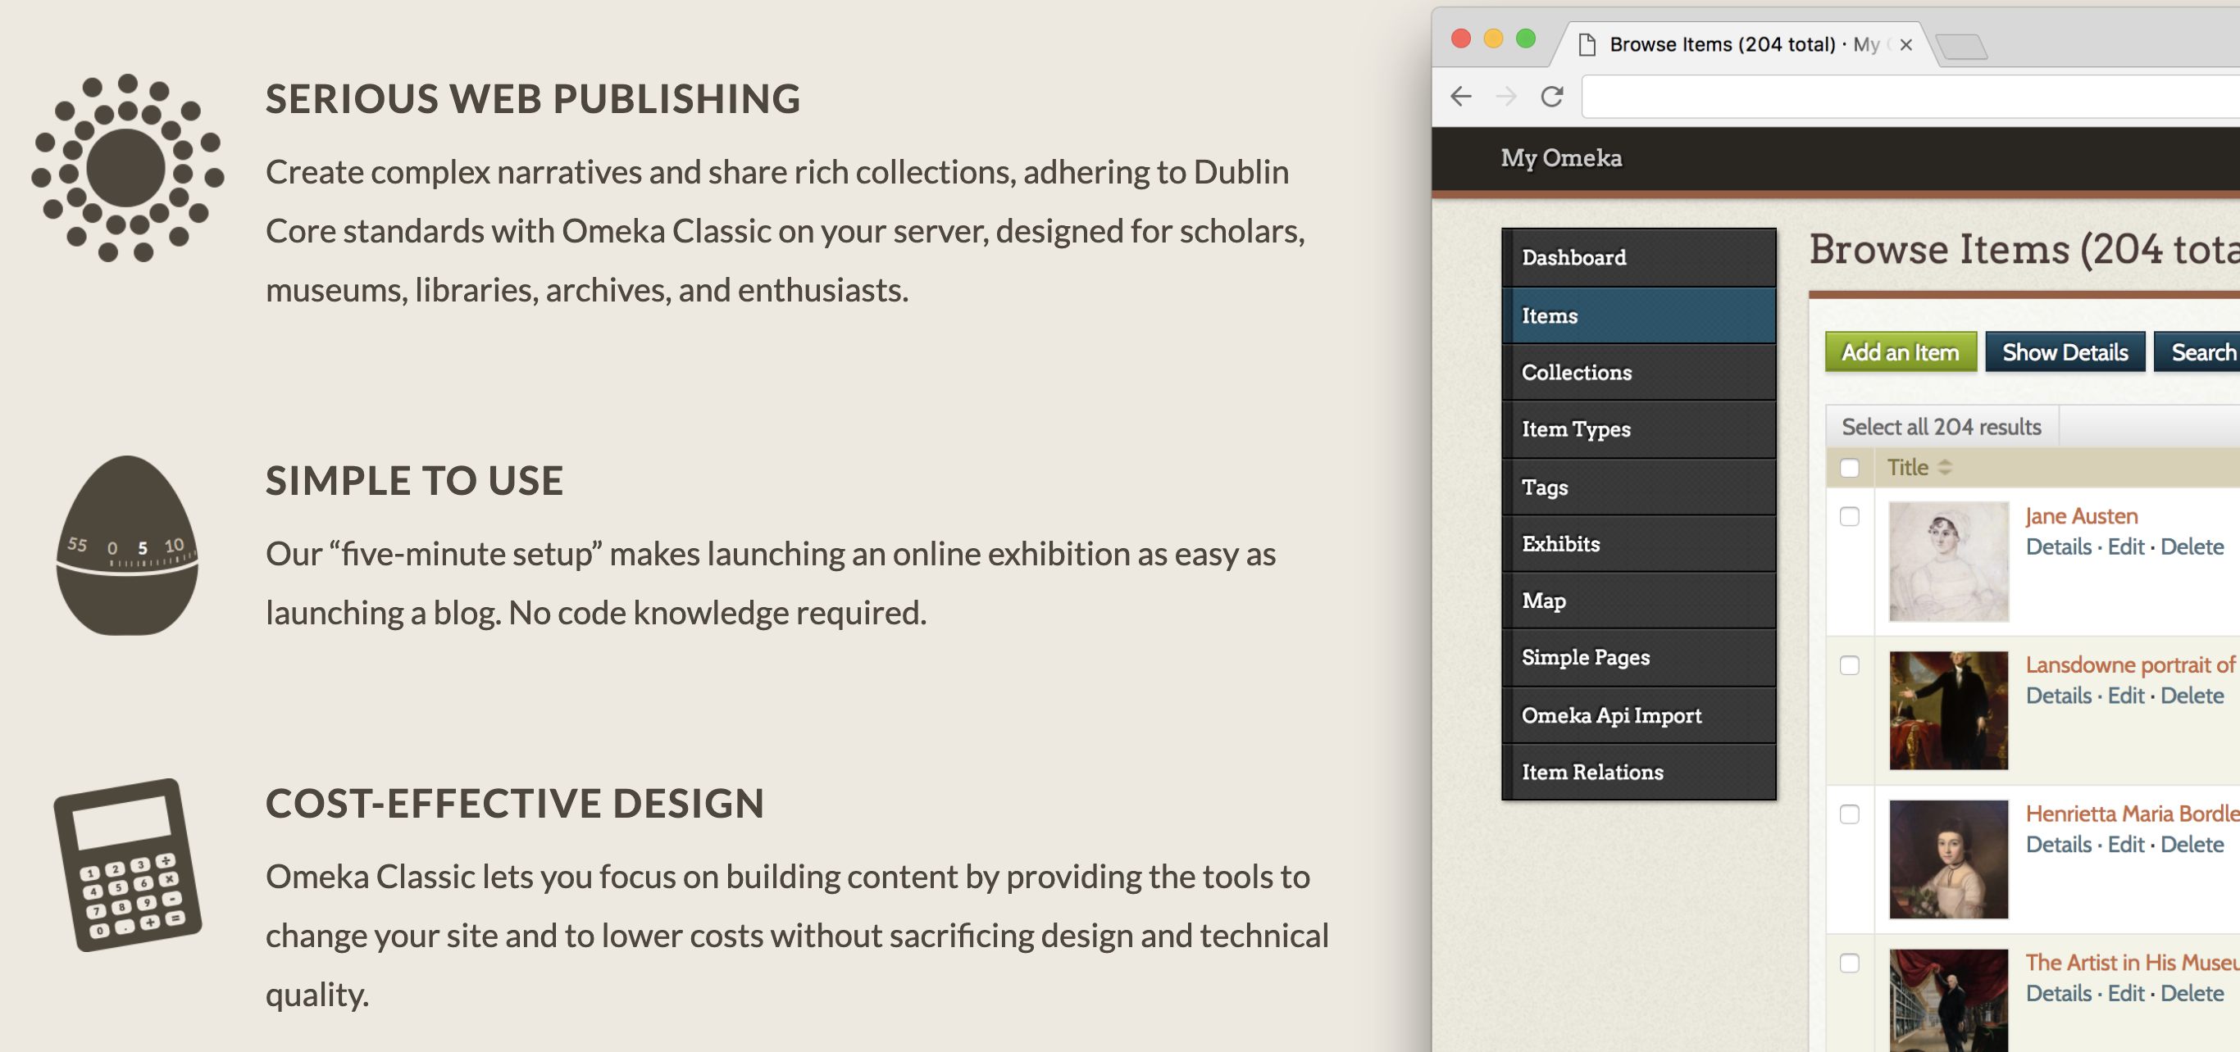
Task: Check the Lansdowne portrait item checkbox
Action: click(x=1850, y=665)
